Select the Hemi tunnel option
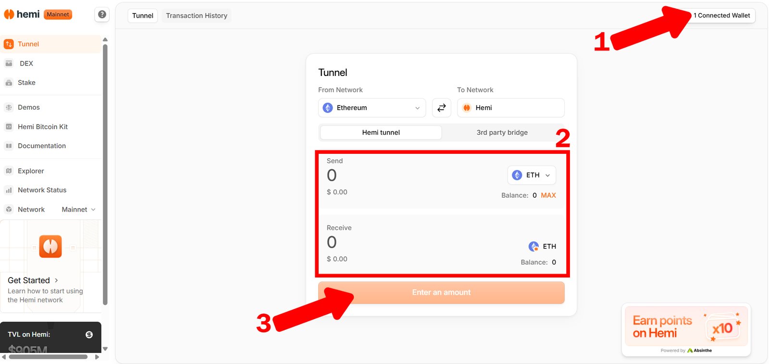769x364 pixels. tap(381, 132)
